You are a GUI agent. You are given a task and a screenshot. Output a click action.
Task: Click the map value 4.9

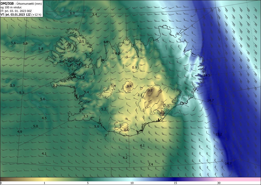coord(20,132)
